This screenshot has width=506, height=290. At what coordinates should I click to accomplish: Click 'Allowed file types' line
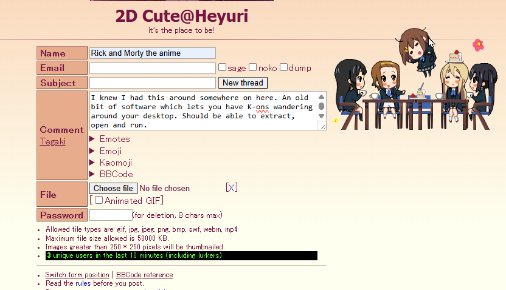click(x=141, y=229)
